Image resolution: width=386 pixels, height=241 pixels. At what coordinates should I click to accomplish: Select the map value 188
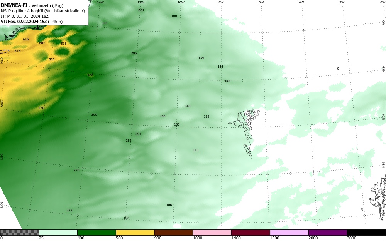pos(174,16)
